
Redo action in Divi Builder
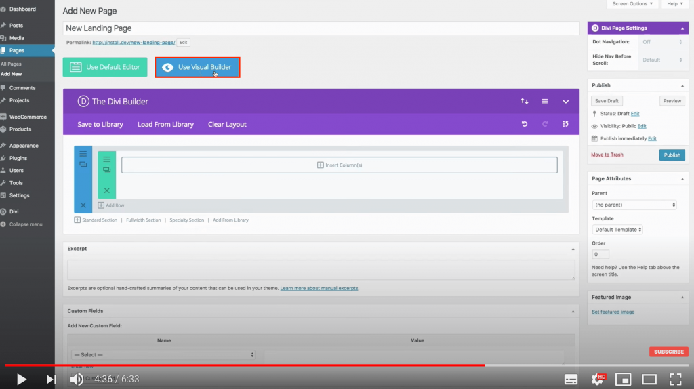pos(545,124)
